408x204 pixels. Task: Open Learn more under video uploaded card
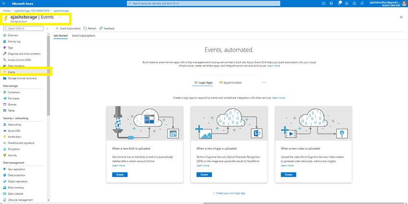(x=287, y=166)
